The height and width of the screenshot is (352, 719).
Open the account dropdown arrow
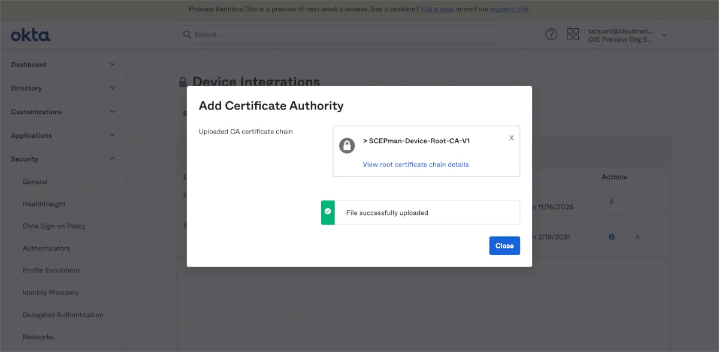point(664,35)
